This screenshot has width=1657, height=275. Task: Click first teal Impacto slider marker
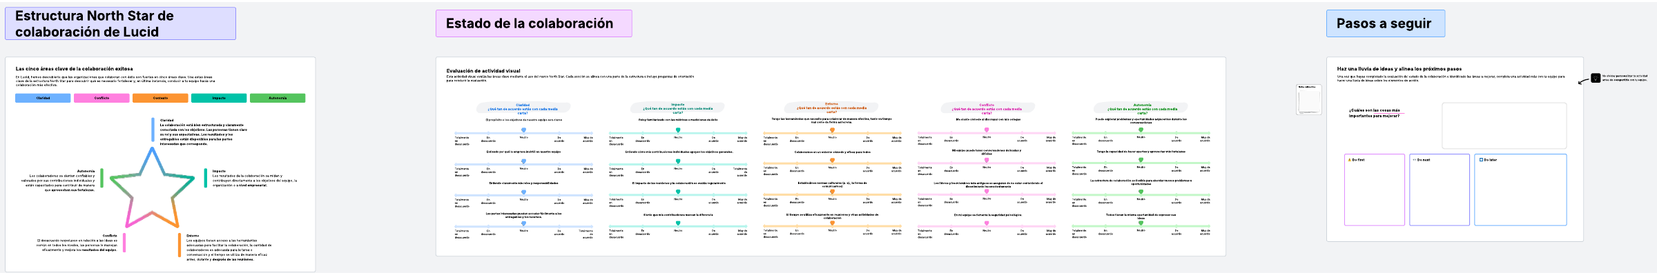tap(678, 130)
